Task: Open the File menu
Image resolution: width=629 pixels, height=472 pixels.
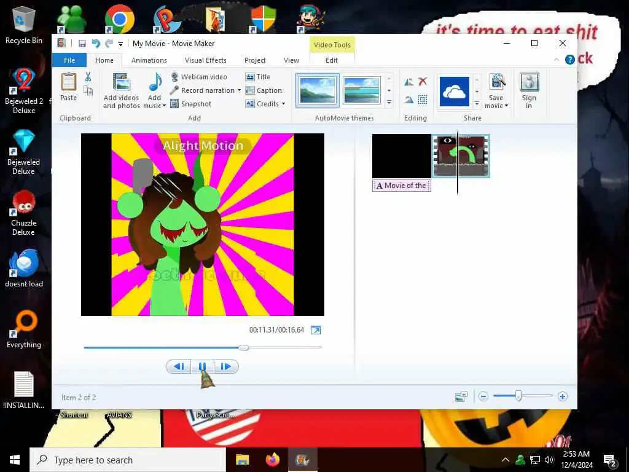Action: tap(69, 60)
